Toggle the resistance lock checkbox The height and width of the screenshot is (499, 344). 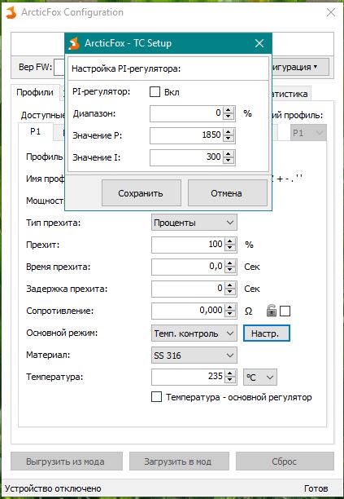(x=285, y=311)
